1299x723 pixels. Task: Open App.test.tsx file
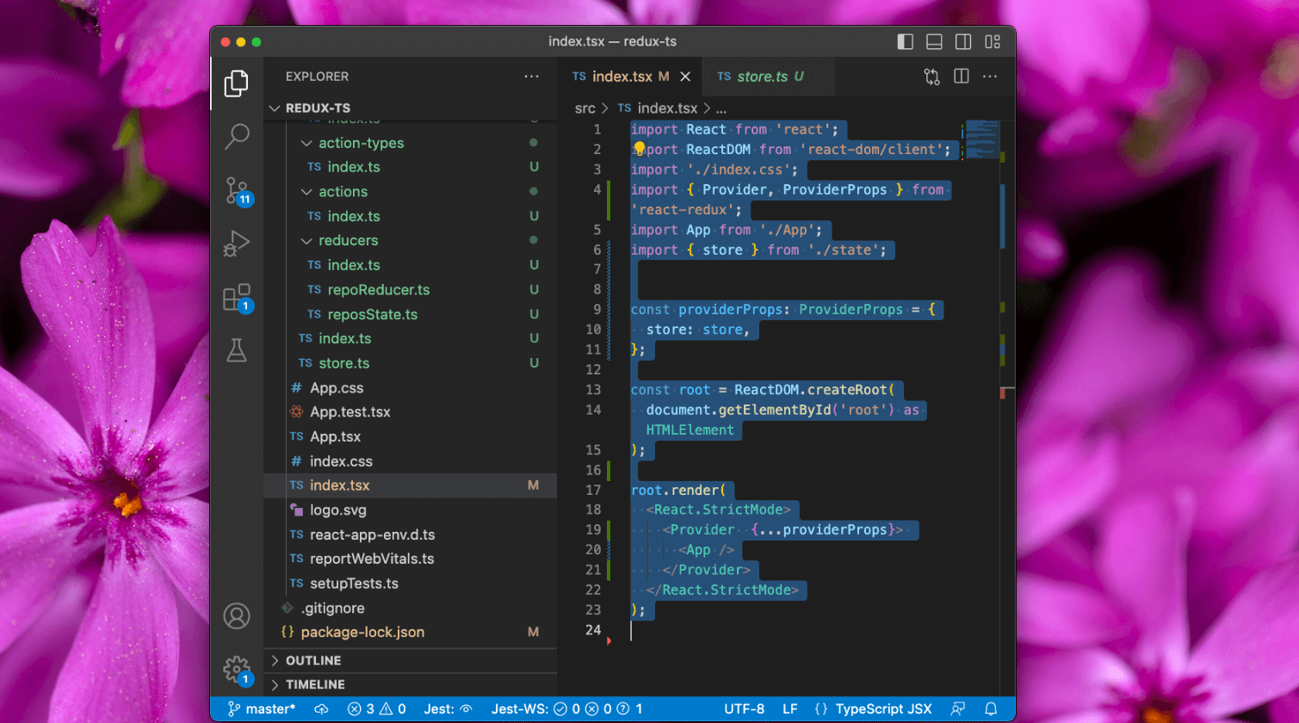point(349,411)
